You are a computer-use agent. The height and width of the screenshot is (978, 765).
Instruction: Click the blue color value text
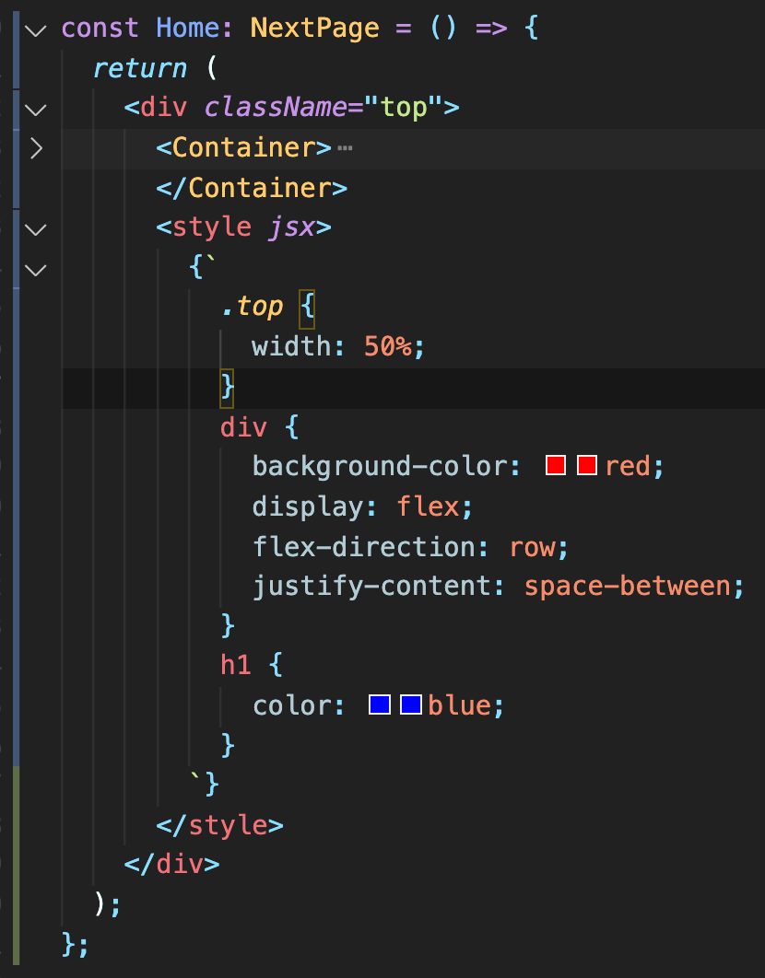(460, 706)
